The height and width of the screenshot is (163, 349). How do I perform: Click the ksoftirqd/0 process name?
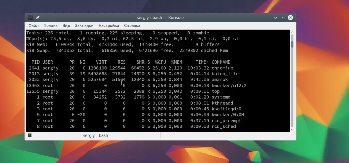[x=226, y=109]
